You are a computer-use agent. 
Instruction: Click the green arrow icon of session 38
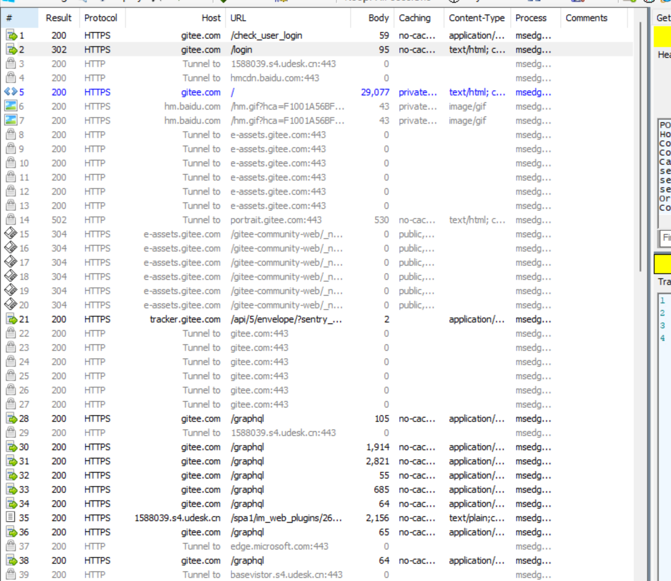(11, 560)
